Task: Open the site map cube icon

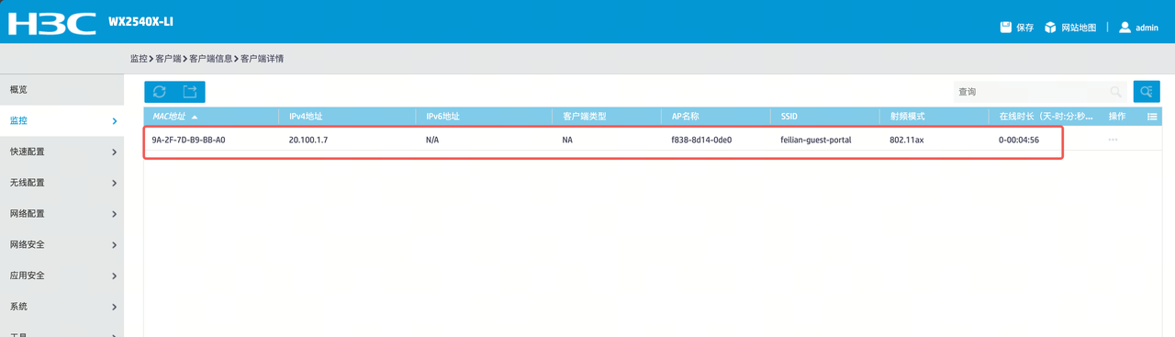Action: pos(1050,28)
